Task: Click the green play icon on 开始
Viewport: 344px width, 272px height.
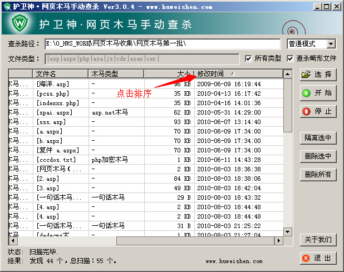Action: coord(306,93)
